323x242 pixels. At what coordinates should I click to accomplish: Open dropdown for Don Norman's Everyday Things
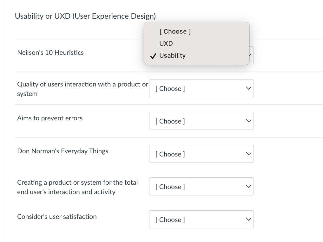[x=201, y=154]
